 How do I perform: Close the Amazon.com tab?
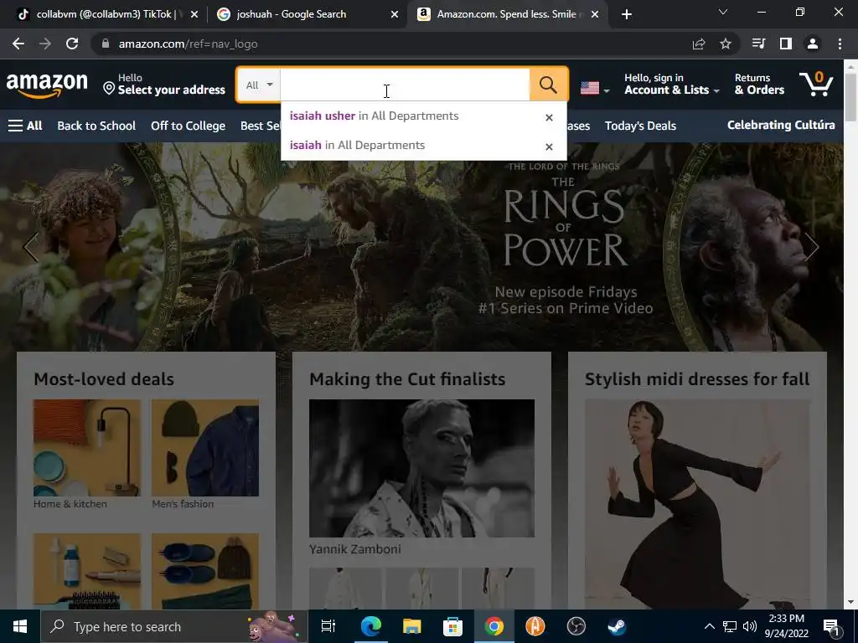tap(595, 15)
